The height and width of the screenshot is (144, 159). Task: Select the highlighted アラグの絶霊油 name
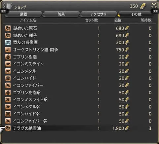27,128
